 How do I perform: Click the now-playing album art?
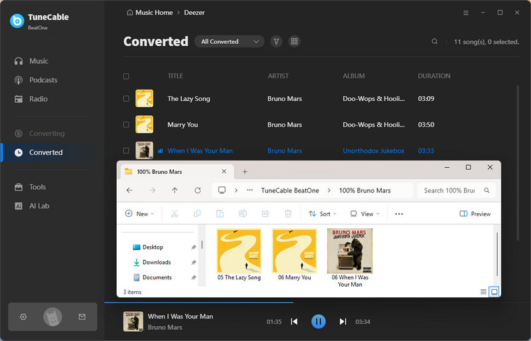coord(133,321)
